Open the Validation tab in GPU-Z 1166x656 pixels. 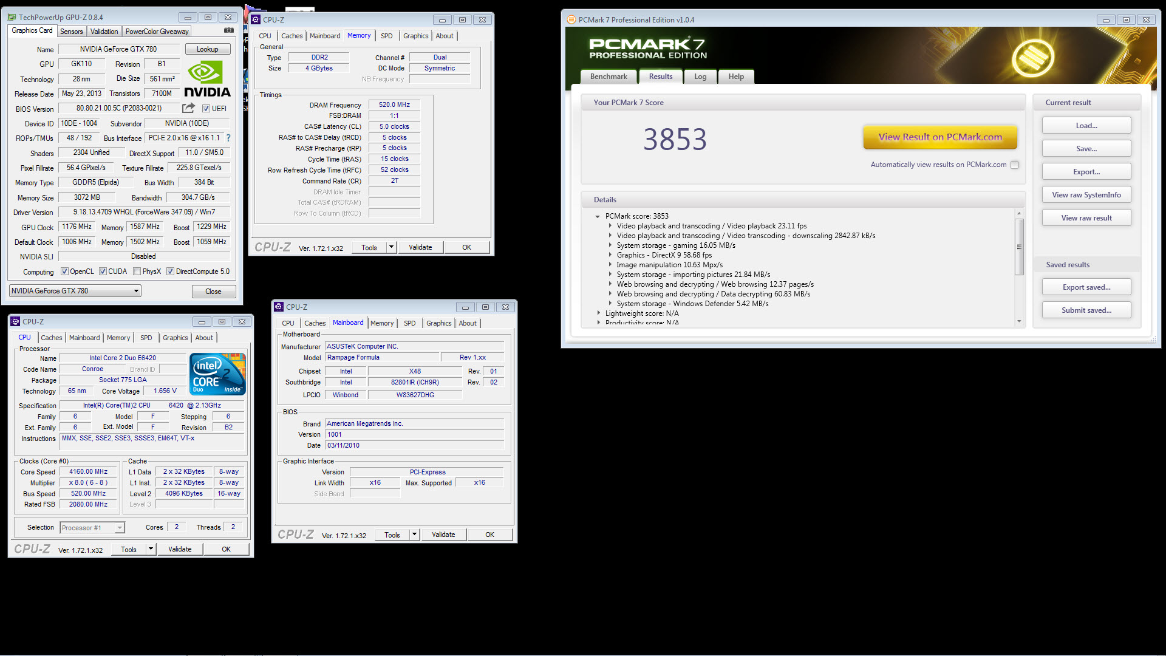pyautogui.click(x=104, y=32)
